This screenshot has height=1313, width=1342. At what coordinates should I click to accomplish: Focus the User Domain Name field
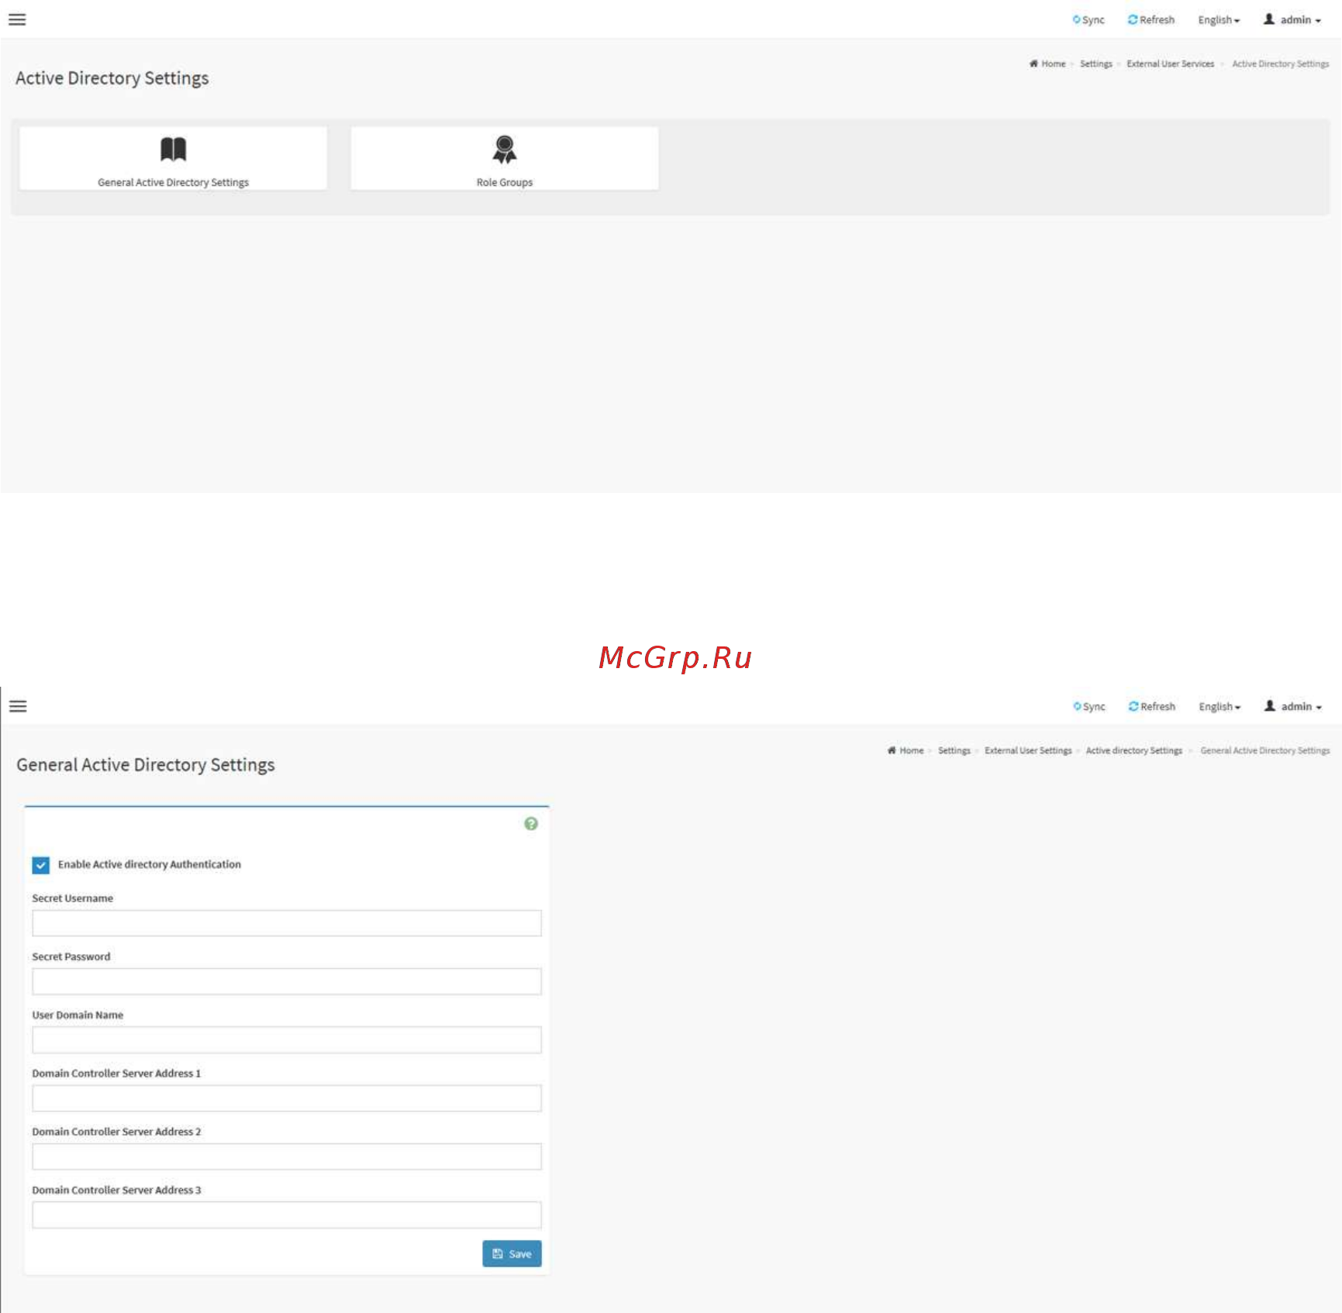pos(287,1040)
